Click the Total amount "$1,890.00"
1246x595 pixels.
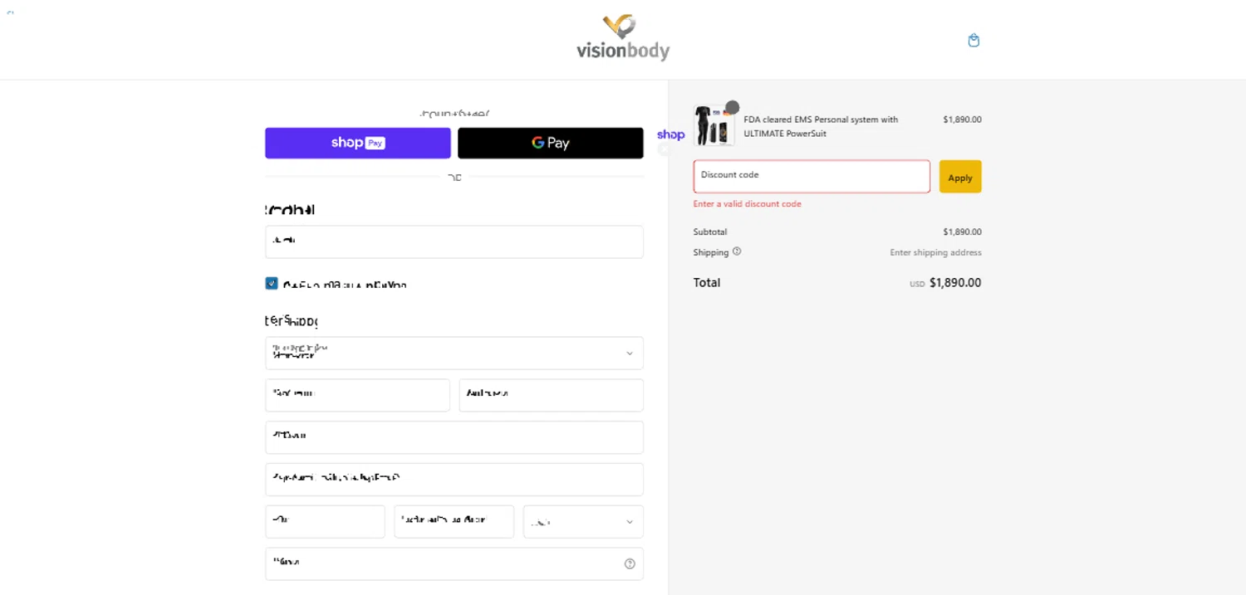click(x=955, y=283)
